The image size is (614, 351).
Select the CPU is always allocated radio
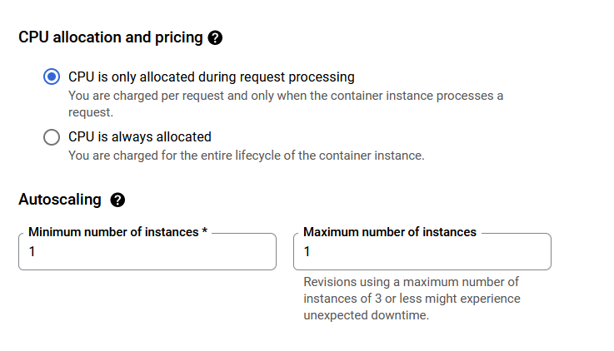click(x=52, y=137)
